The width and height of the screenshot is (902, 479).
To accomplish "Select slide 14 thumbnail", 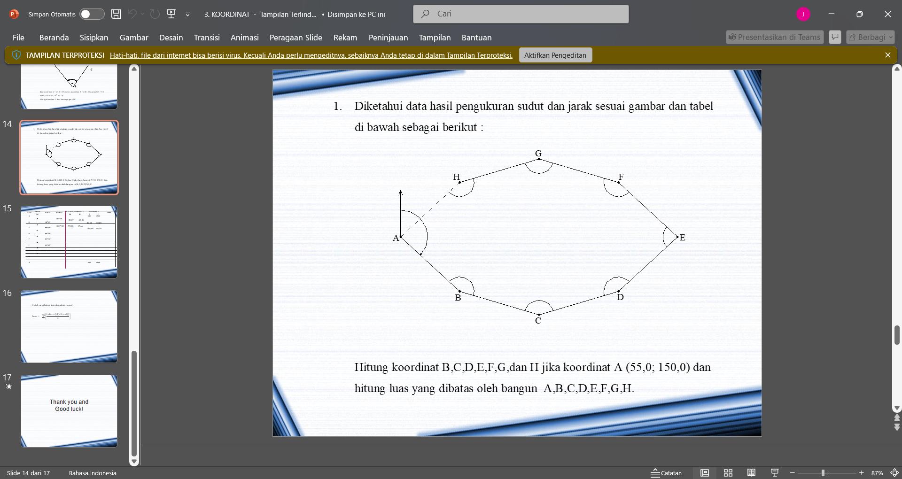I will pyautogui.click(x=69, y=157).
